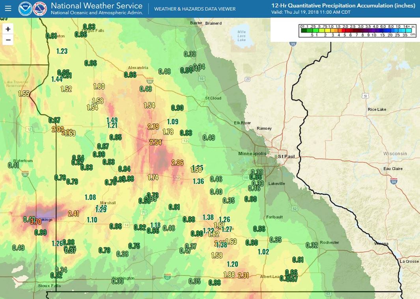Click Weather & Hazards Data Viewer title
Viewport: 420px width, 299px height.
[195, 9]
